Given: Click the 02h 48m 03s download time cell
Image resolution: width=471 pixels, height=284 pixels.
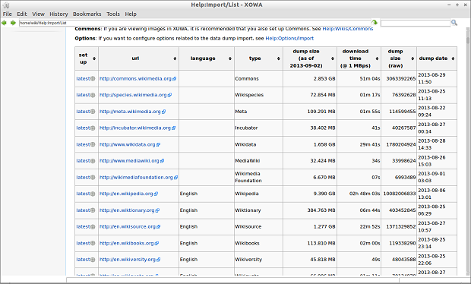Looking at the screenshot, I should [x=359, y=194].
